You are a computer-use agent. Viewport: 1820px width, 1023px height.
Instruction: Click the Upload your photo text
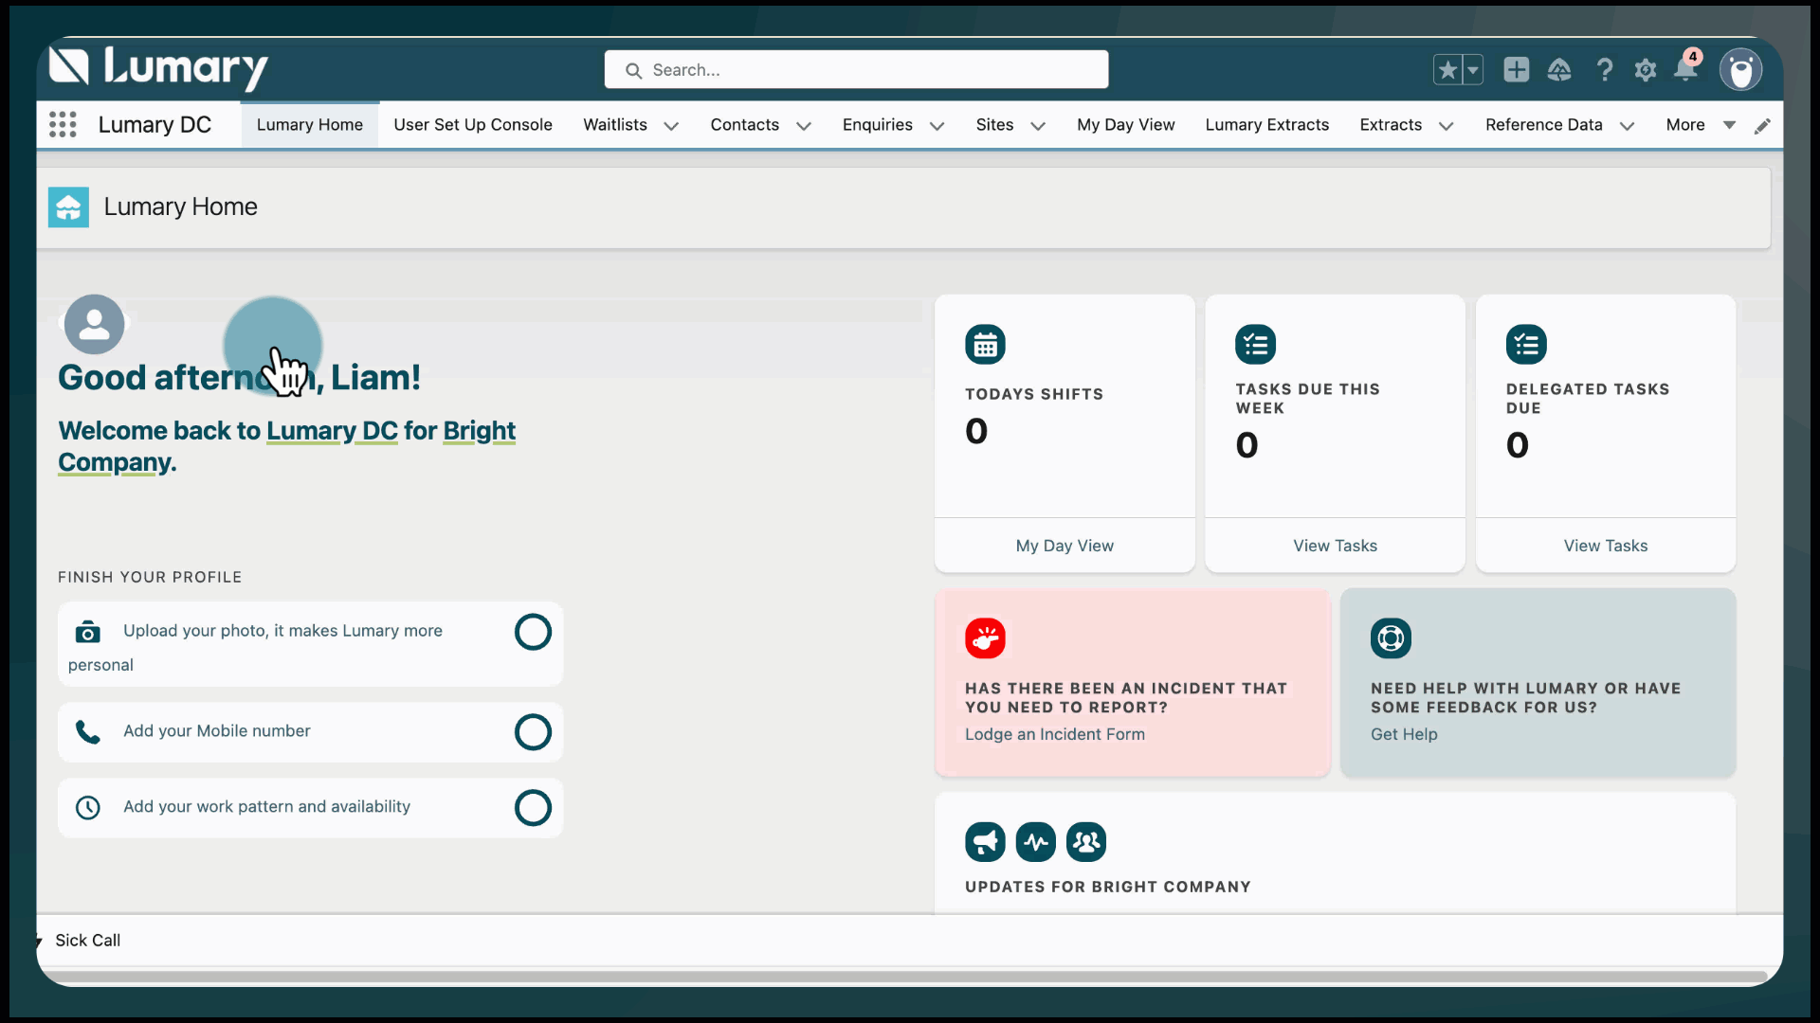[256, 648]
